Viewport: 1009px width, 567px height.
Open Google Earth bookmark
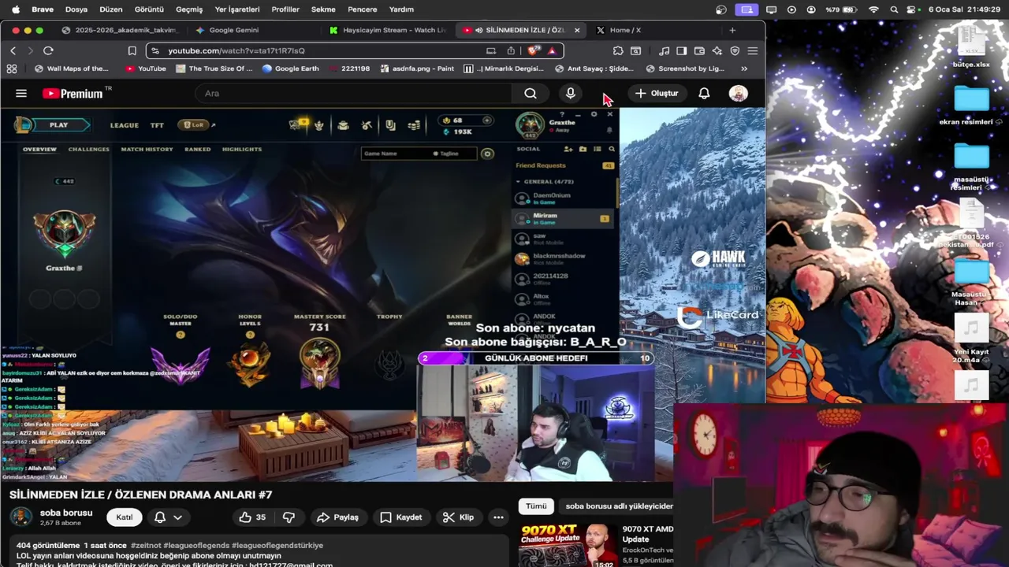point(290,69)
